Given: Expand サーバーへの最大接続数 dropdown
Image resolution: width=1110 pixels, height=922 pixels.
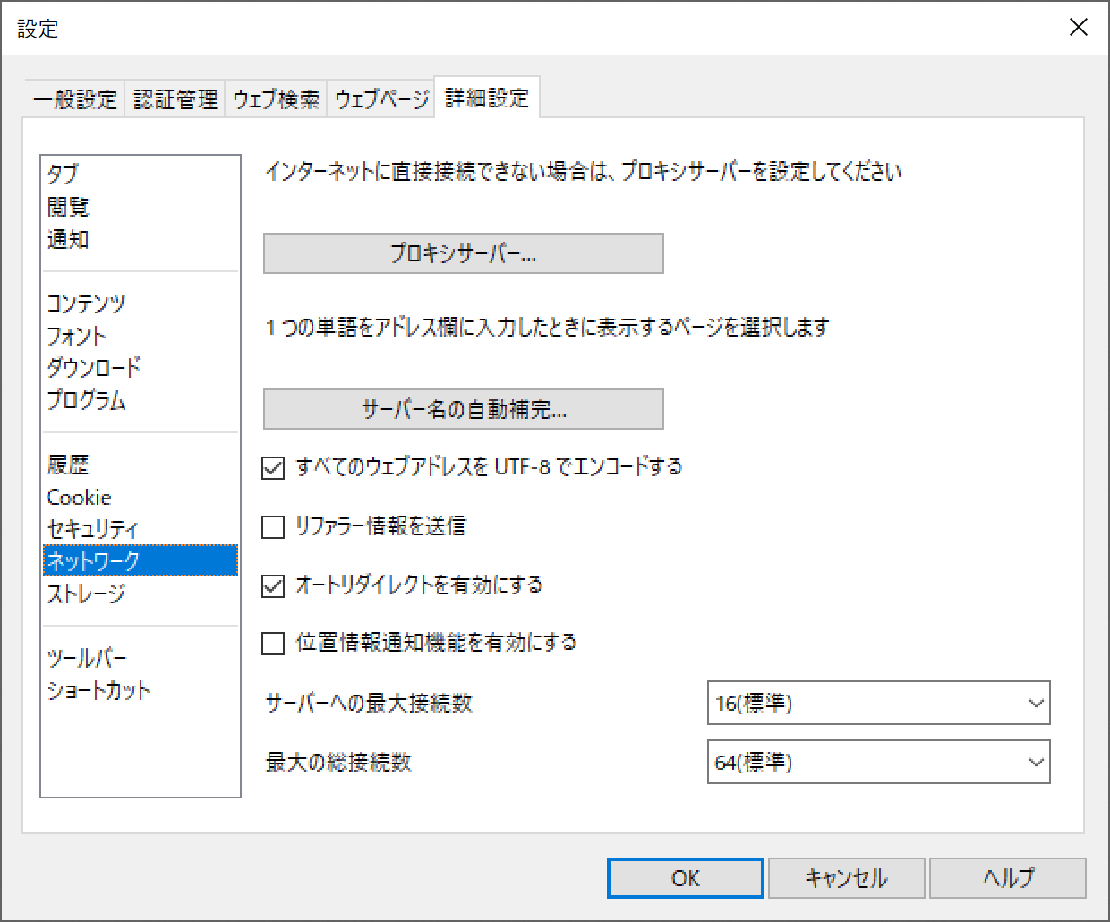Looking at the screenshot, I should point(877,704).
